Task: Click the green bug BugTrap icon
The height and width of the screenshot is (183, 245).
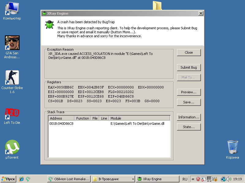Action: (x=49, y=25)
